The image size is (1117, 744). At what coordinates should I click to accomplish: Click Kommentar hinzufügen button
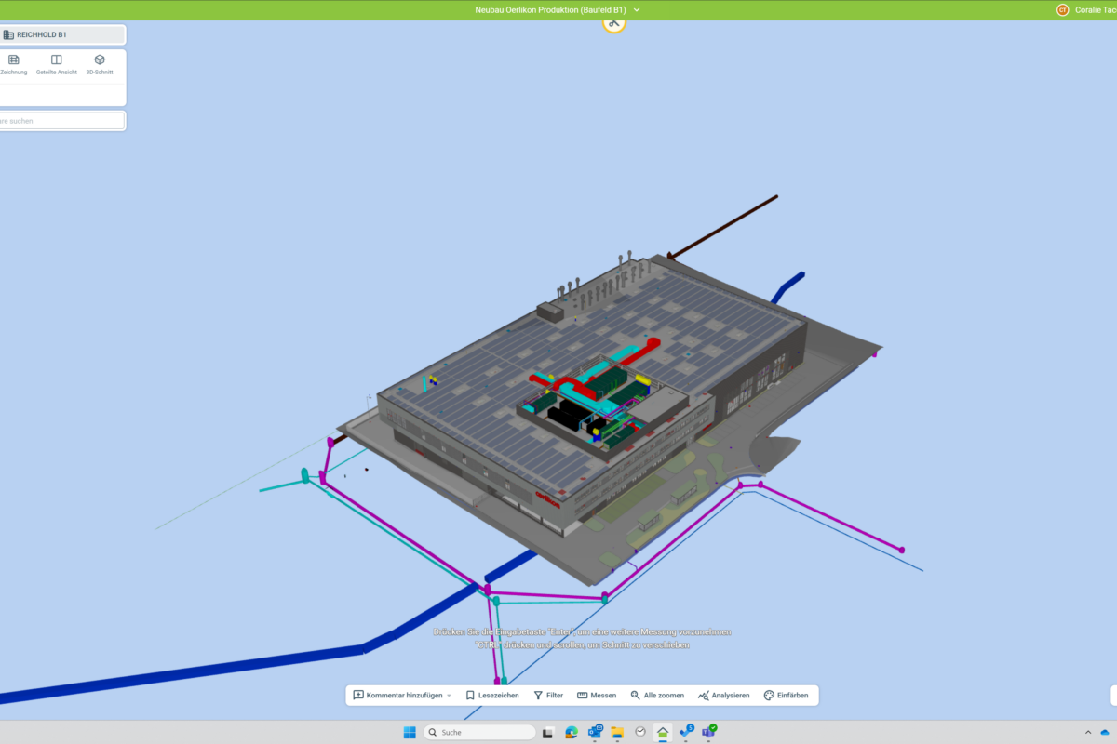pos(397,696)
